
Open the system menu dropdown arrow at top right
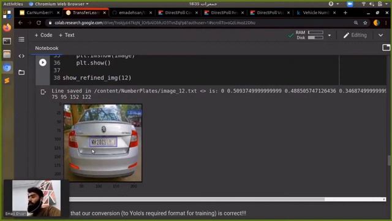tap(386, 4)
